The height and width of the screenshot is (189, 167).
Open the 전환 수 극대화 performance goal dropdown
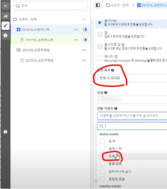[132, 78]
